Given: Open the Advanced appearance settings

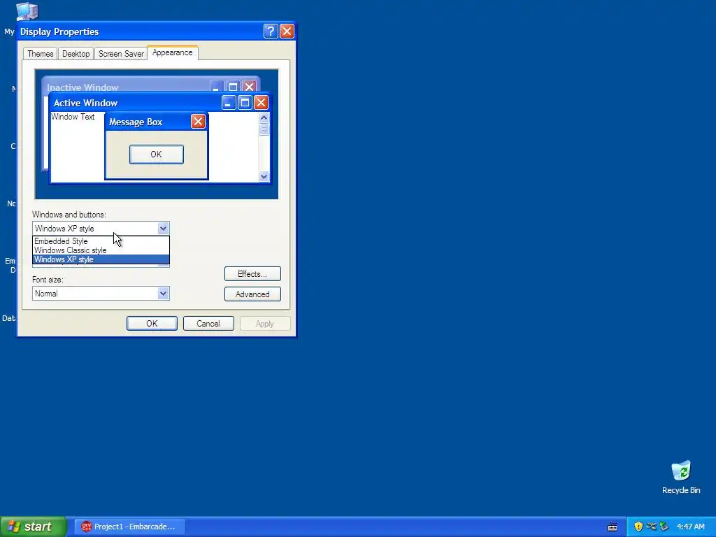Looking at the screenshot, I should (252, 294).
